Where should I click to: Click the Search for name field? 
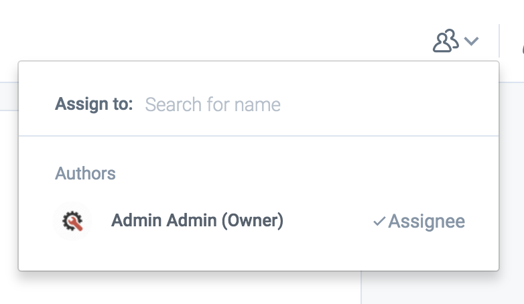click(x=213, y=104)
